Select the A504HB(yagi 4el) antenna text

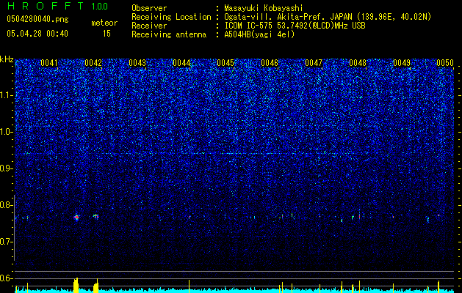[x=259, y=34]
